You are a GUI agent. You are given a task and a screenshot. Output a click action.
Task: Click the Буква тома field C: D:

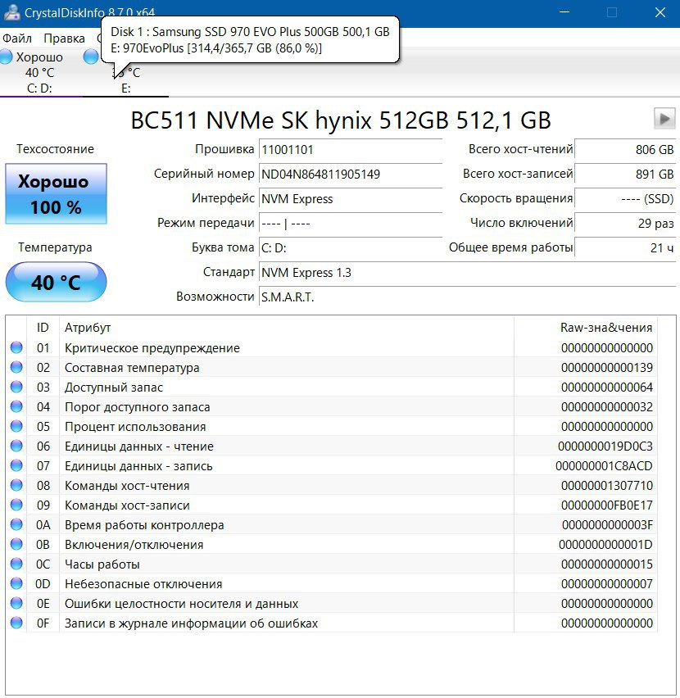(351, 247)
